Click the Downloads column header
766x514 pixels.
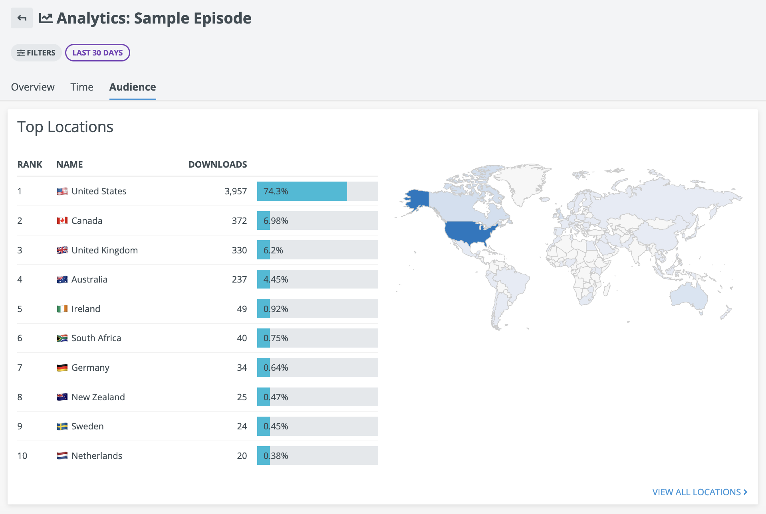coord(218,164)
